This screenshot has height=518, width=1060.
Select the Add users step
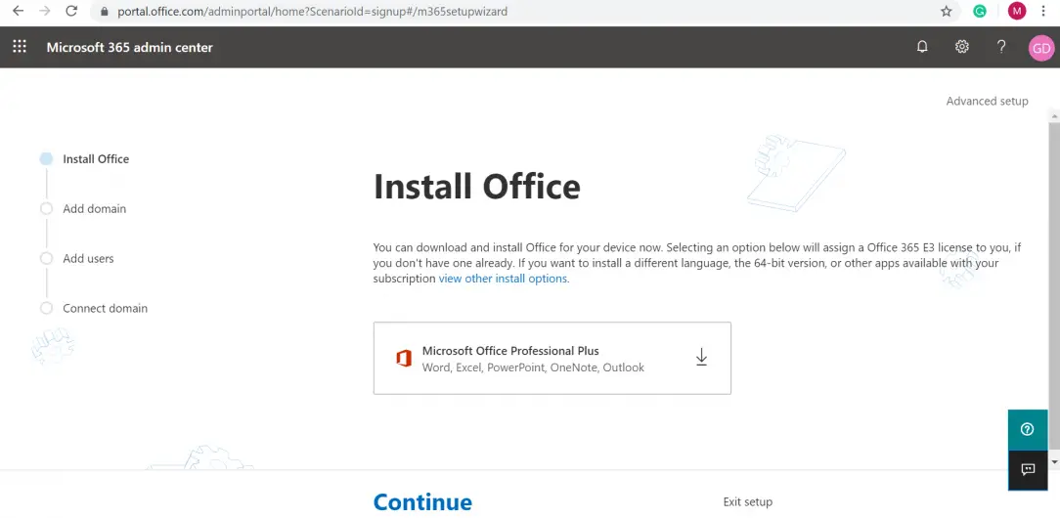[x=88, y=259]
